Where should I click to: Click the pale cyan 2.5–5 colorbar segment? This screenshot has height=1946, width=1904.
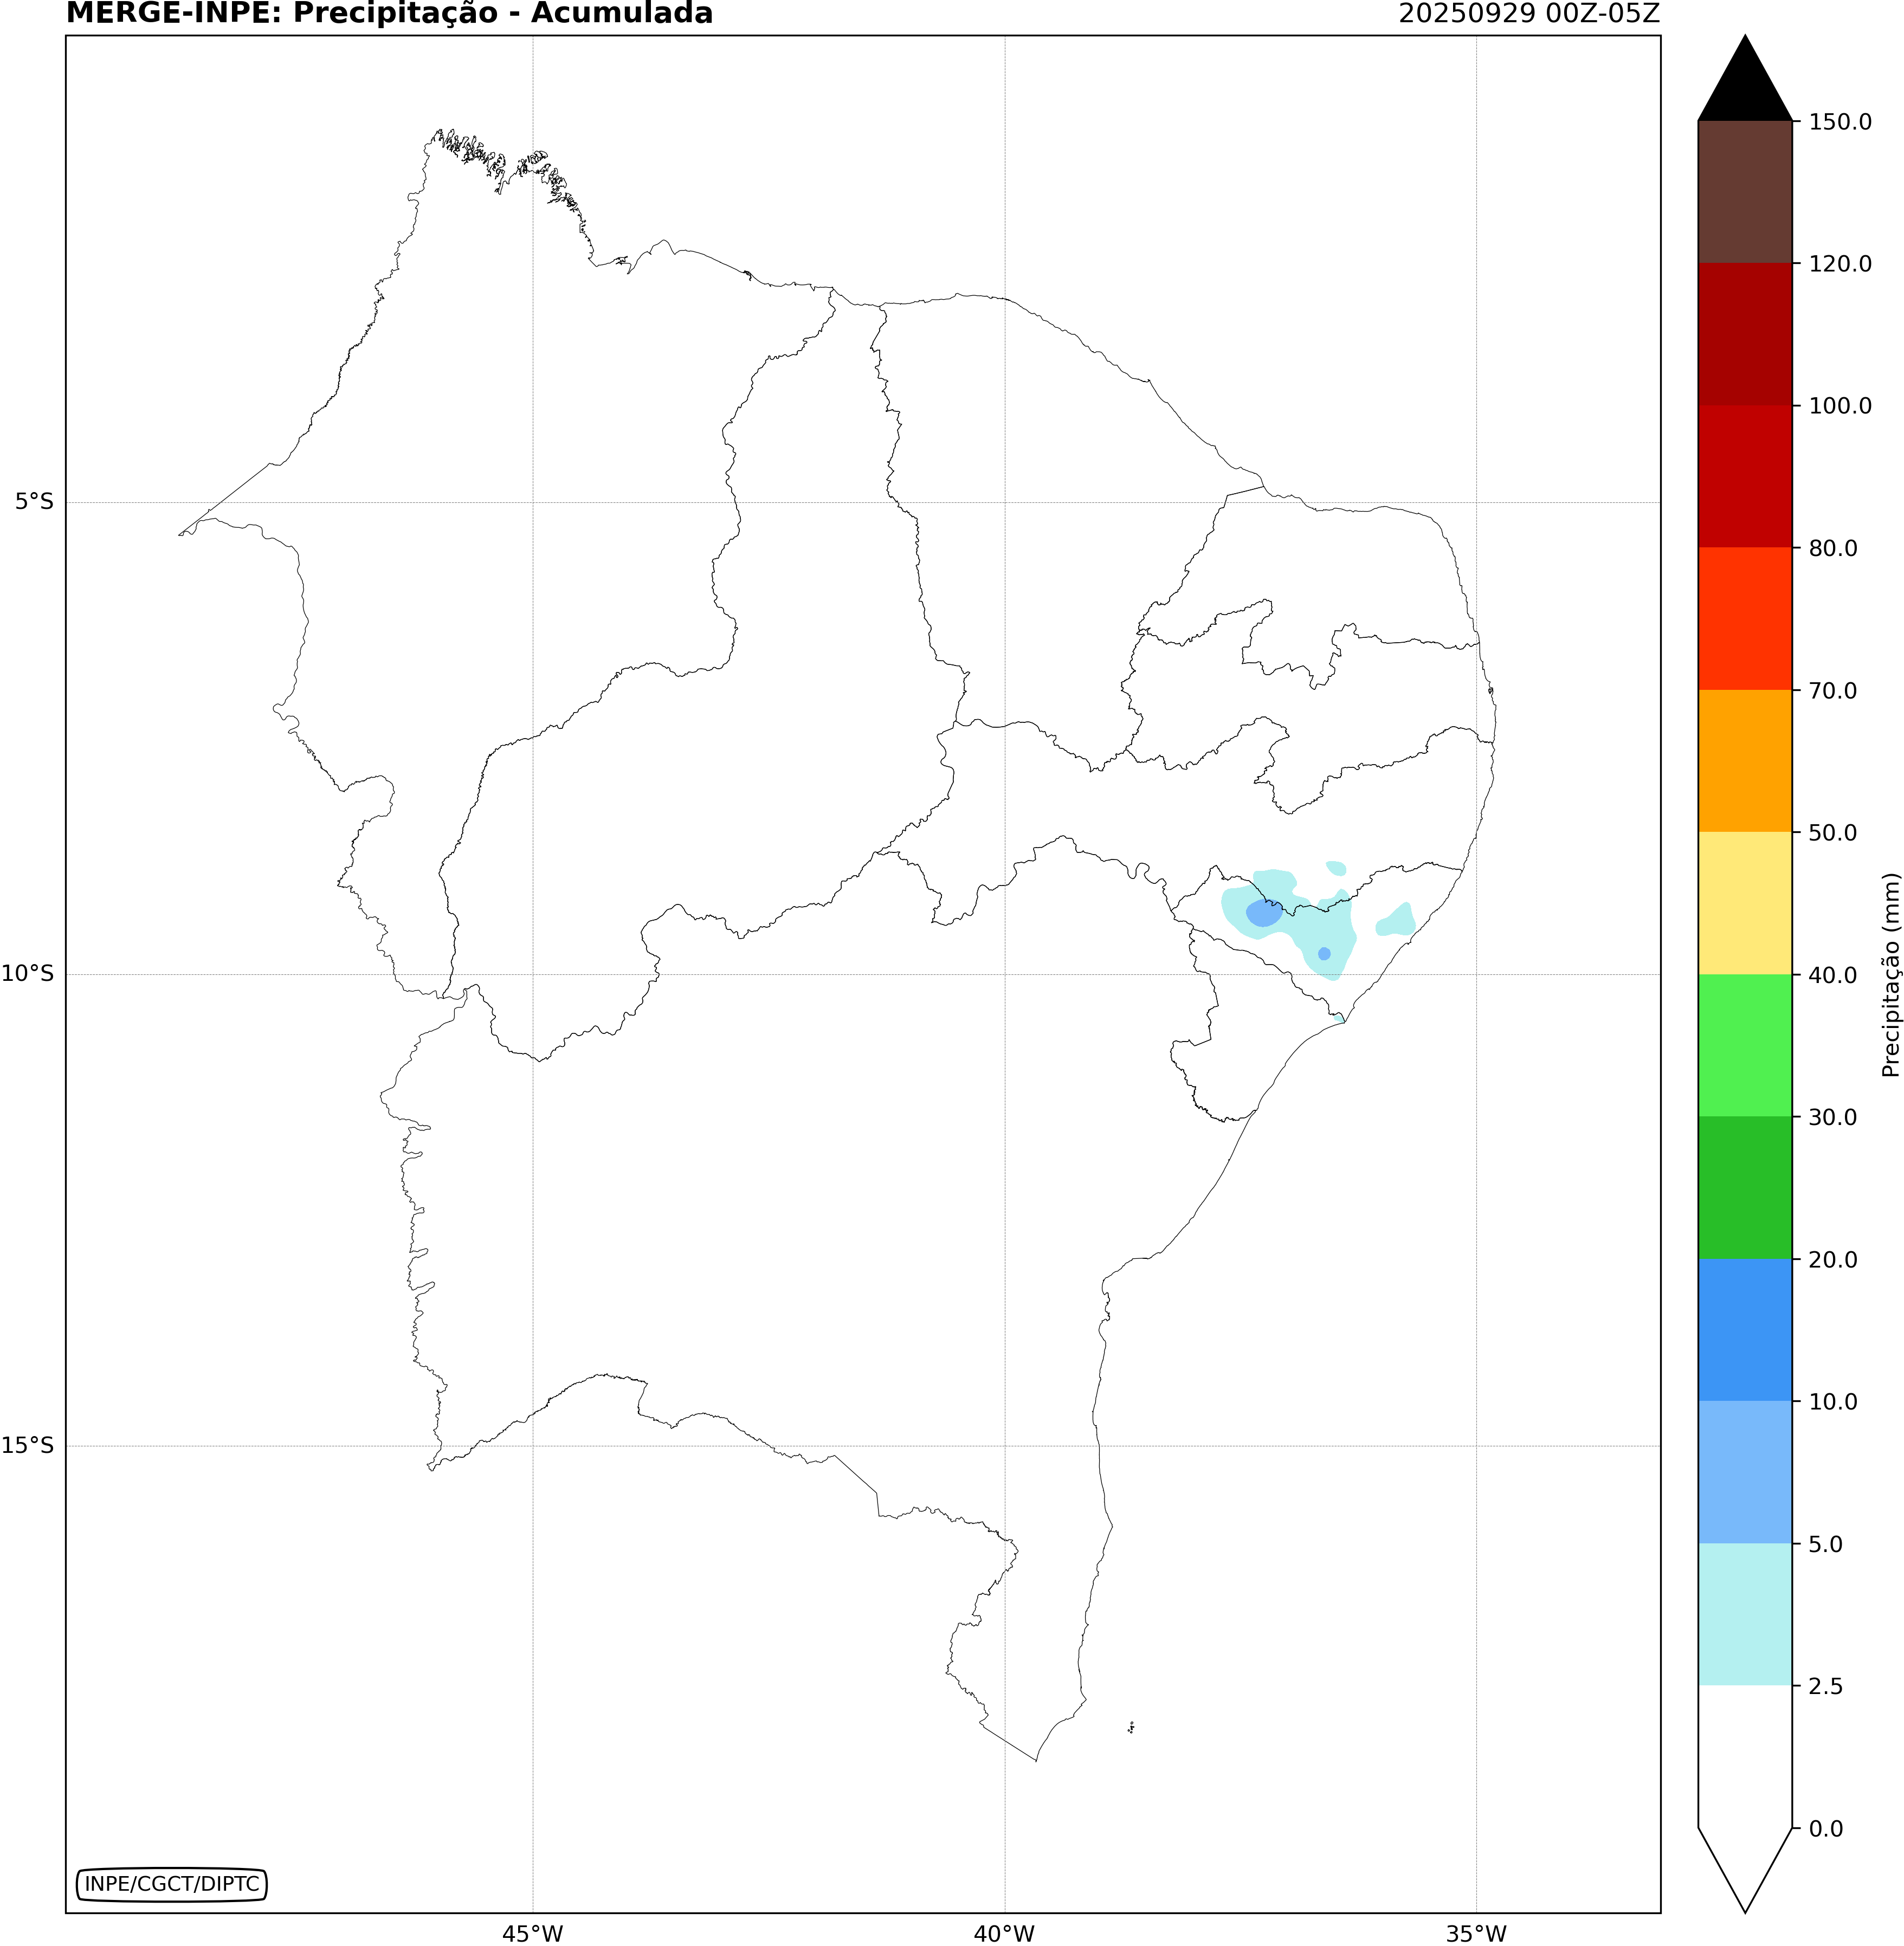(1744, 1614)
